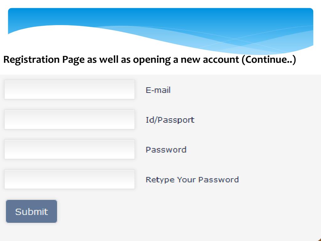Click the solid dark blue top of the banner
This screenshot has height=241, width=321.
160,14
